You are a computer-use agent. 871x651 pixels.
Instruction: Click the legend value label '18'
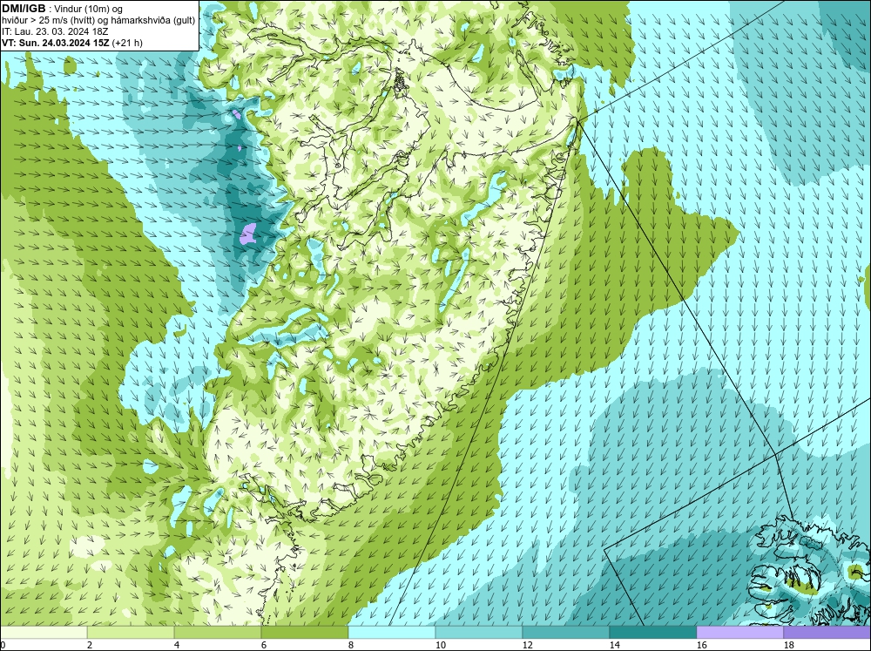pyautogui.click(x=789, y=645)
